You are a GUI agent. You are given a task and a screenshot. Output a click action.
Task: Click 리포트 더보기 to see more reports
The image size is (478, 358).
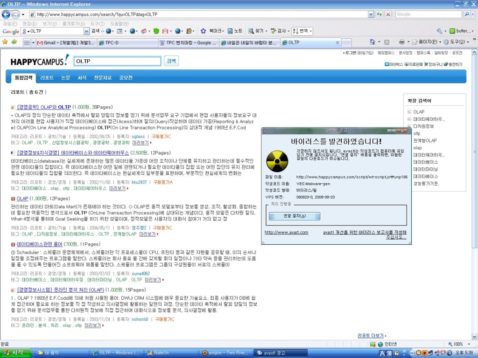point(370,336)
